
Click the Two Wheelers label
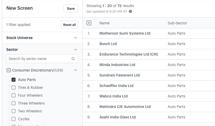tap(30, 111)
